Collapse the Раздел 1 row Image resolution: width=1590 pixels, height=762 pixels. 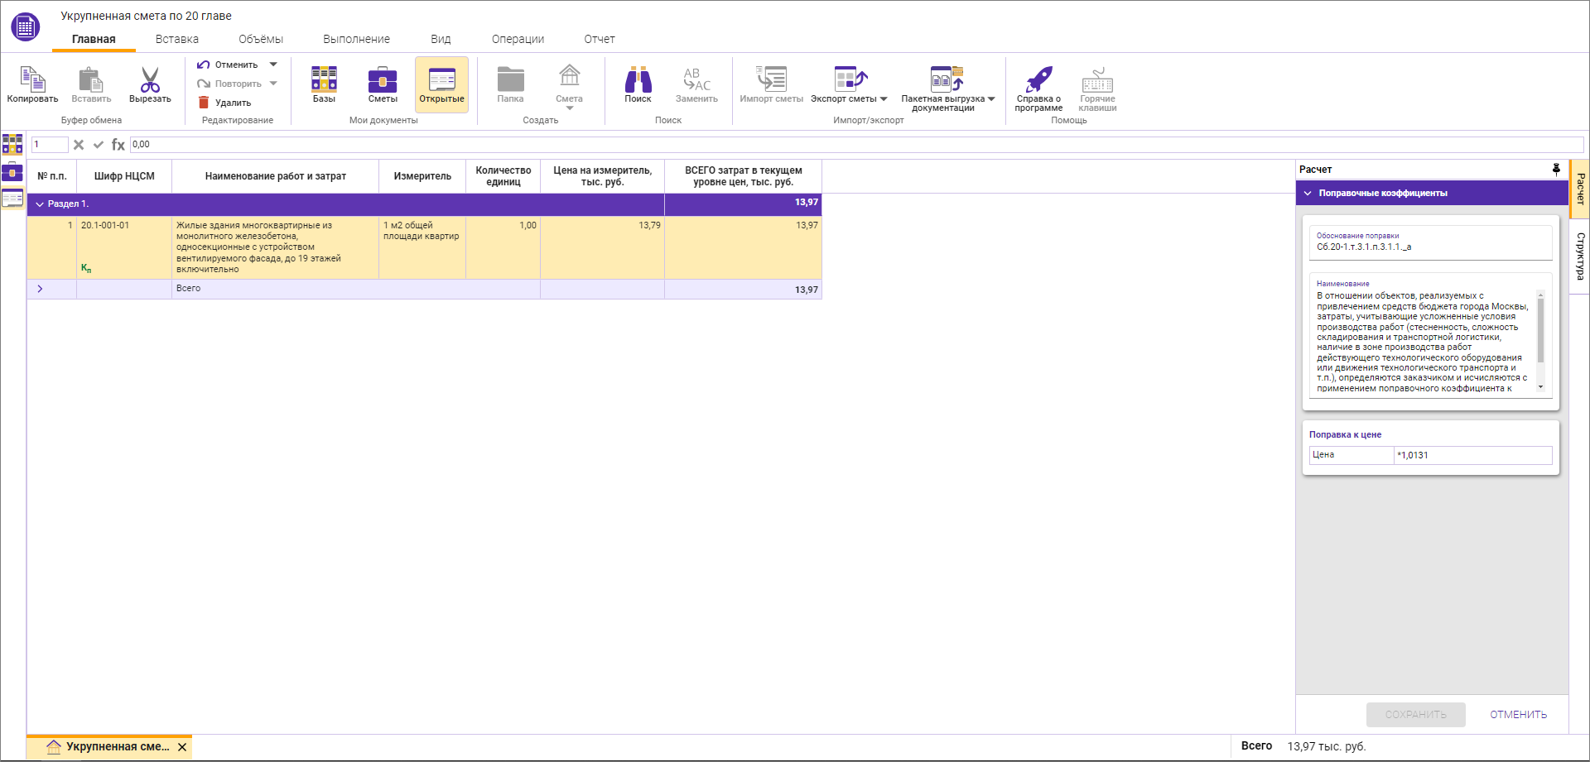pyautogui.click(x=39, y=204)
